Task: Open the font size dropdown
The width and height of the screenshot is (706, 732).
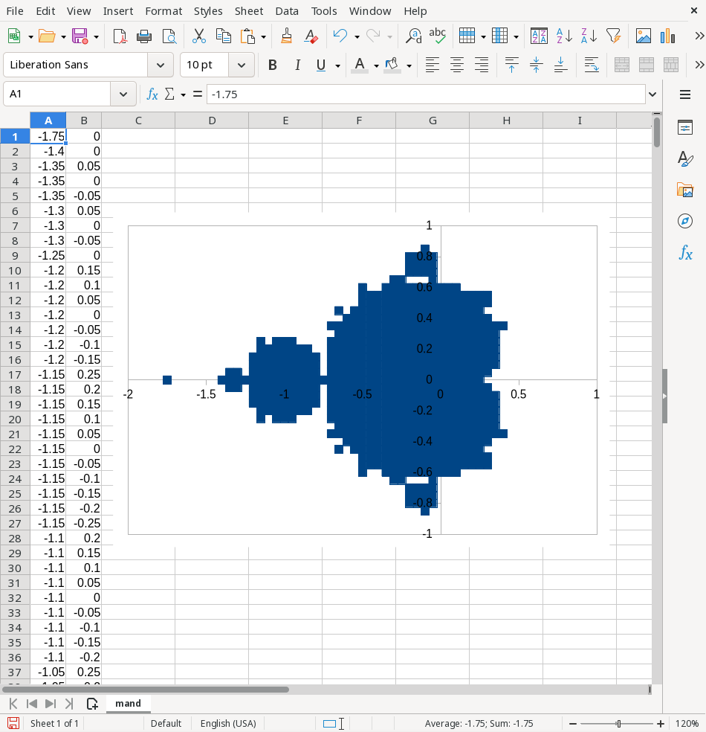Action: tap(241, 65)
